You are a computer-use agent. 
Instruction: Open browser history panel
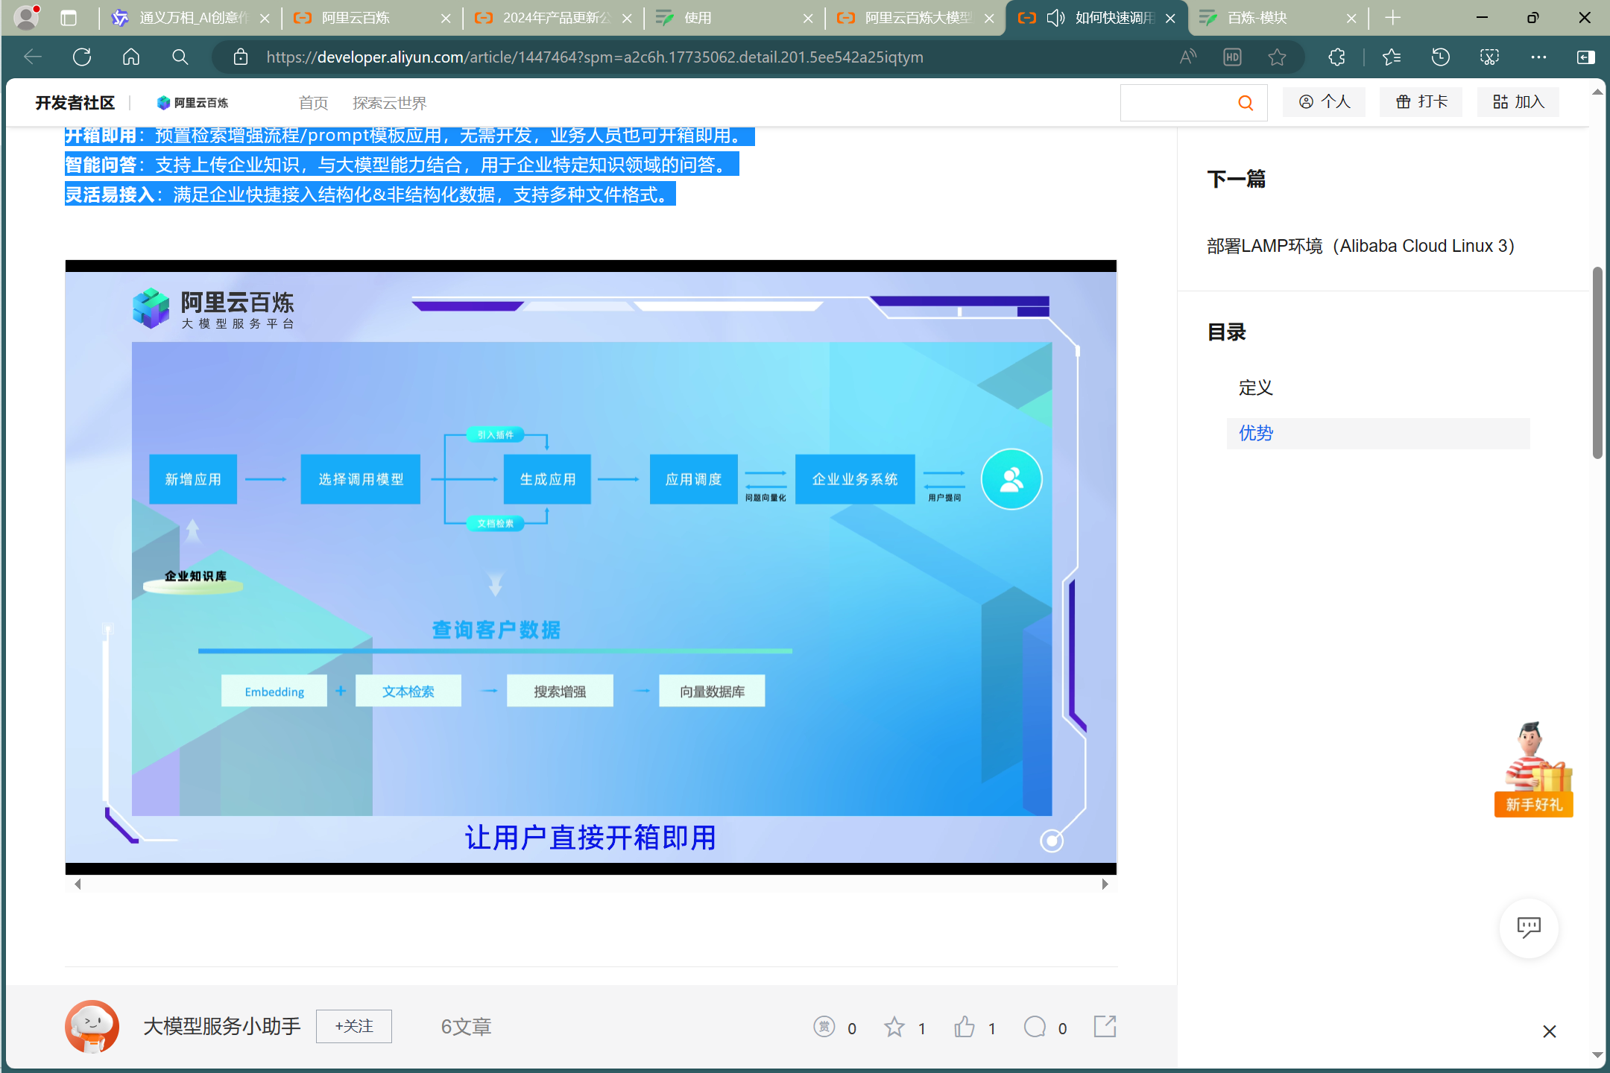[1440, 57]
